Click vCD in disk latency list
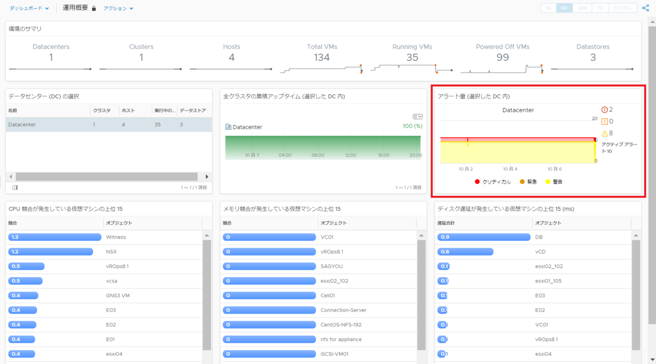Screen dimensions: 656x364 click(x=541, y=252)
